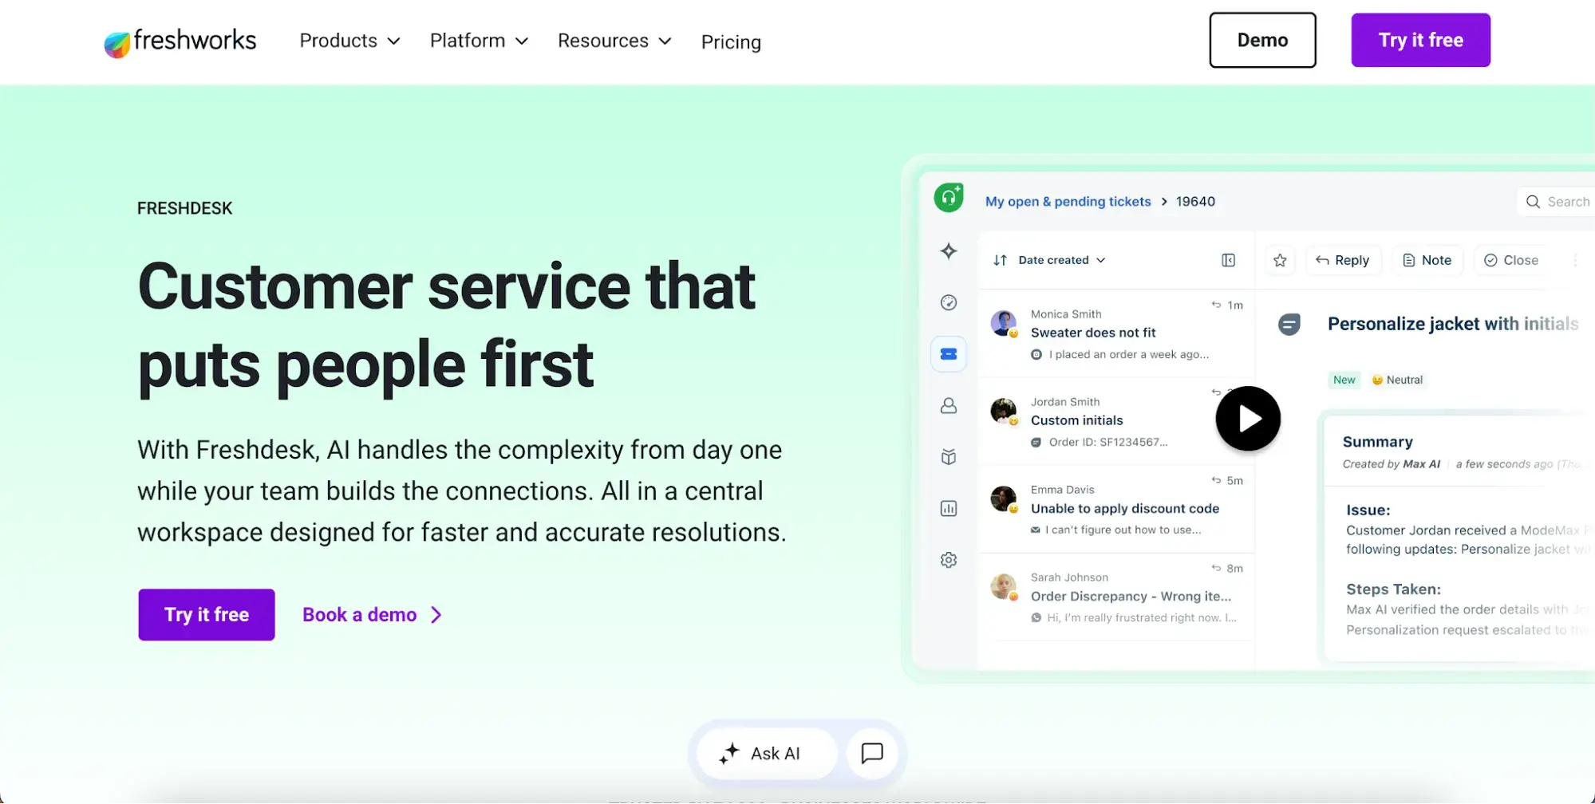Select the tickets icon in sidebar
Image resolution: width=1595 pixels, height=804 pixels.
949,354
